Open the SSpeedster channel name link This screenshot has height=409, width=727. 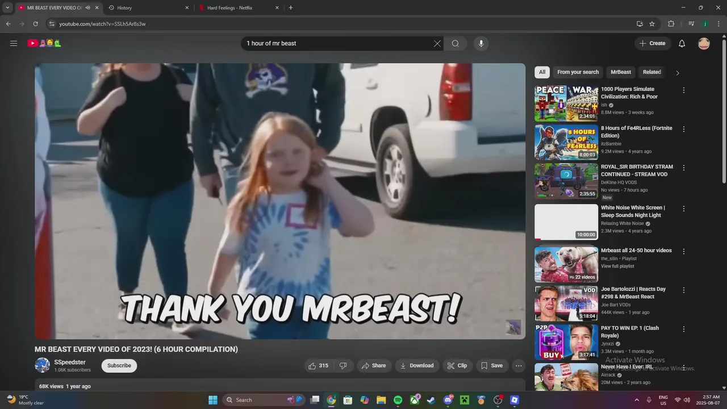(x=70, y=362)
